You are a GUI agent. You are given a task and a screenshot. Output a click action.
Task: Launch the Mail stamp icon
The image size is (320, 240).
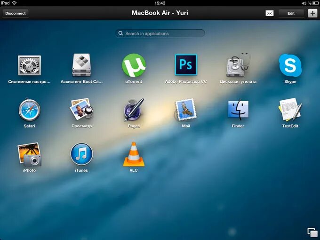tap(186, 110)
